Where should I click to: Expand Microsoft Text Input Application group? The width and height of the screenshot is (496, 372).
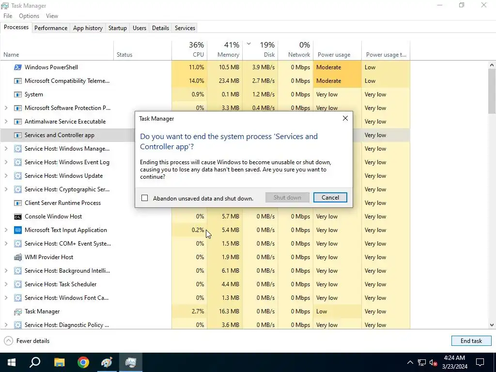6,230
